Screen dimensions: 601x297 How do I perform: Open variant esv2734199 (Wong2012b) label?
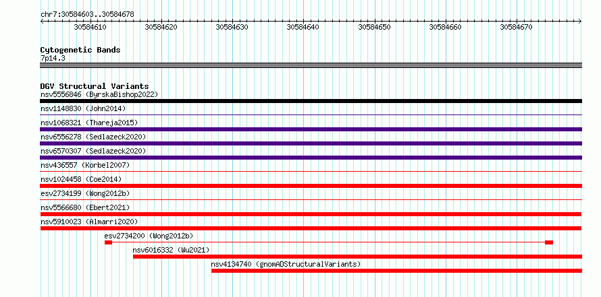pyautogui.click(x=85, y=193)
